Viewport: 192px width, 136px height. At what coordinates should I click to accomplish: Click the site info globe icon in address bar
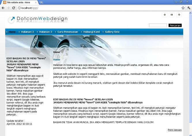[x=19, y=8]
